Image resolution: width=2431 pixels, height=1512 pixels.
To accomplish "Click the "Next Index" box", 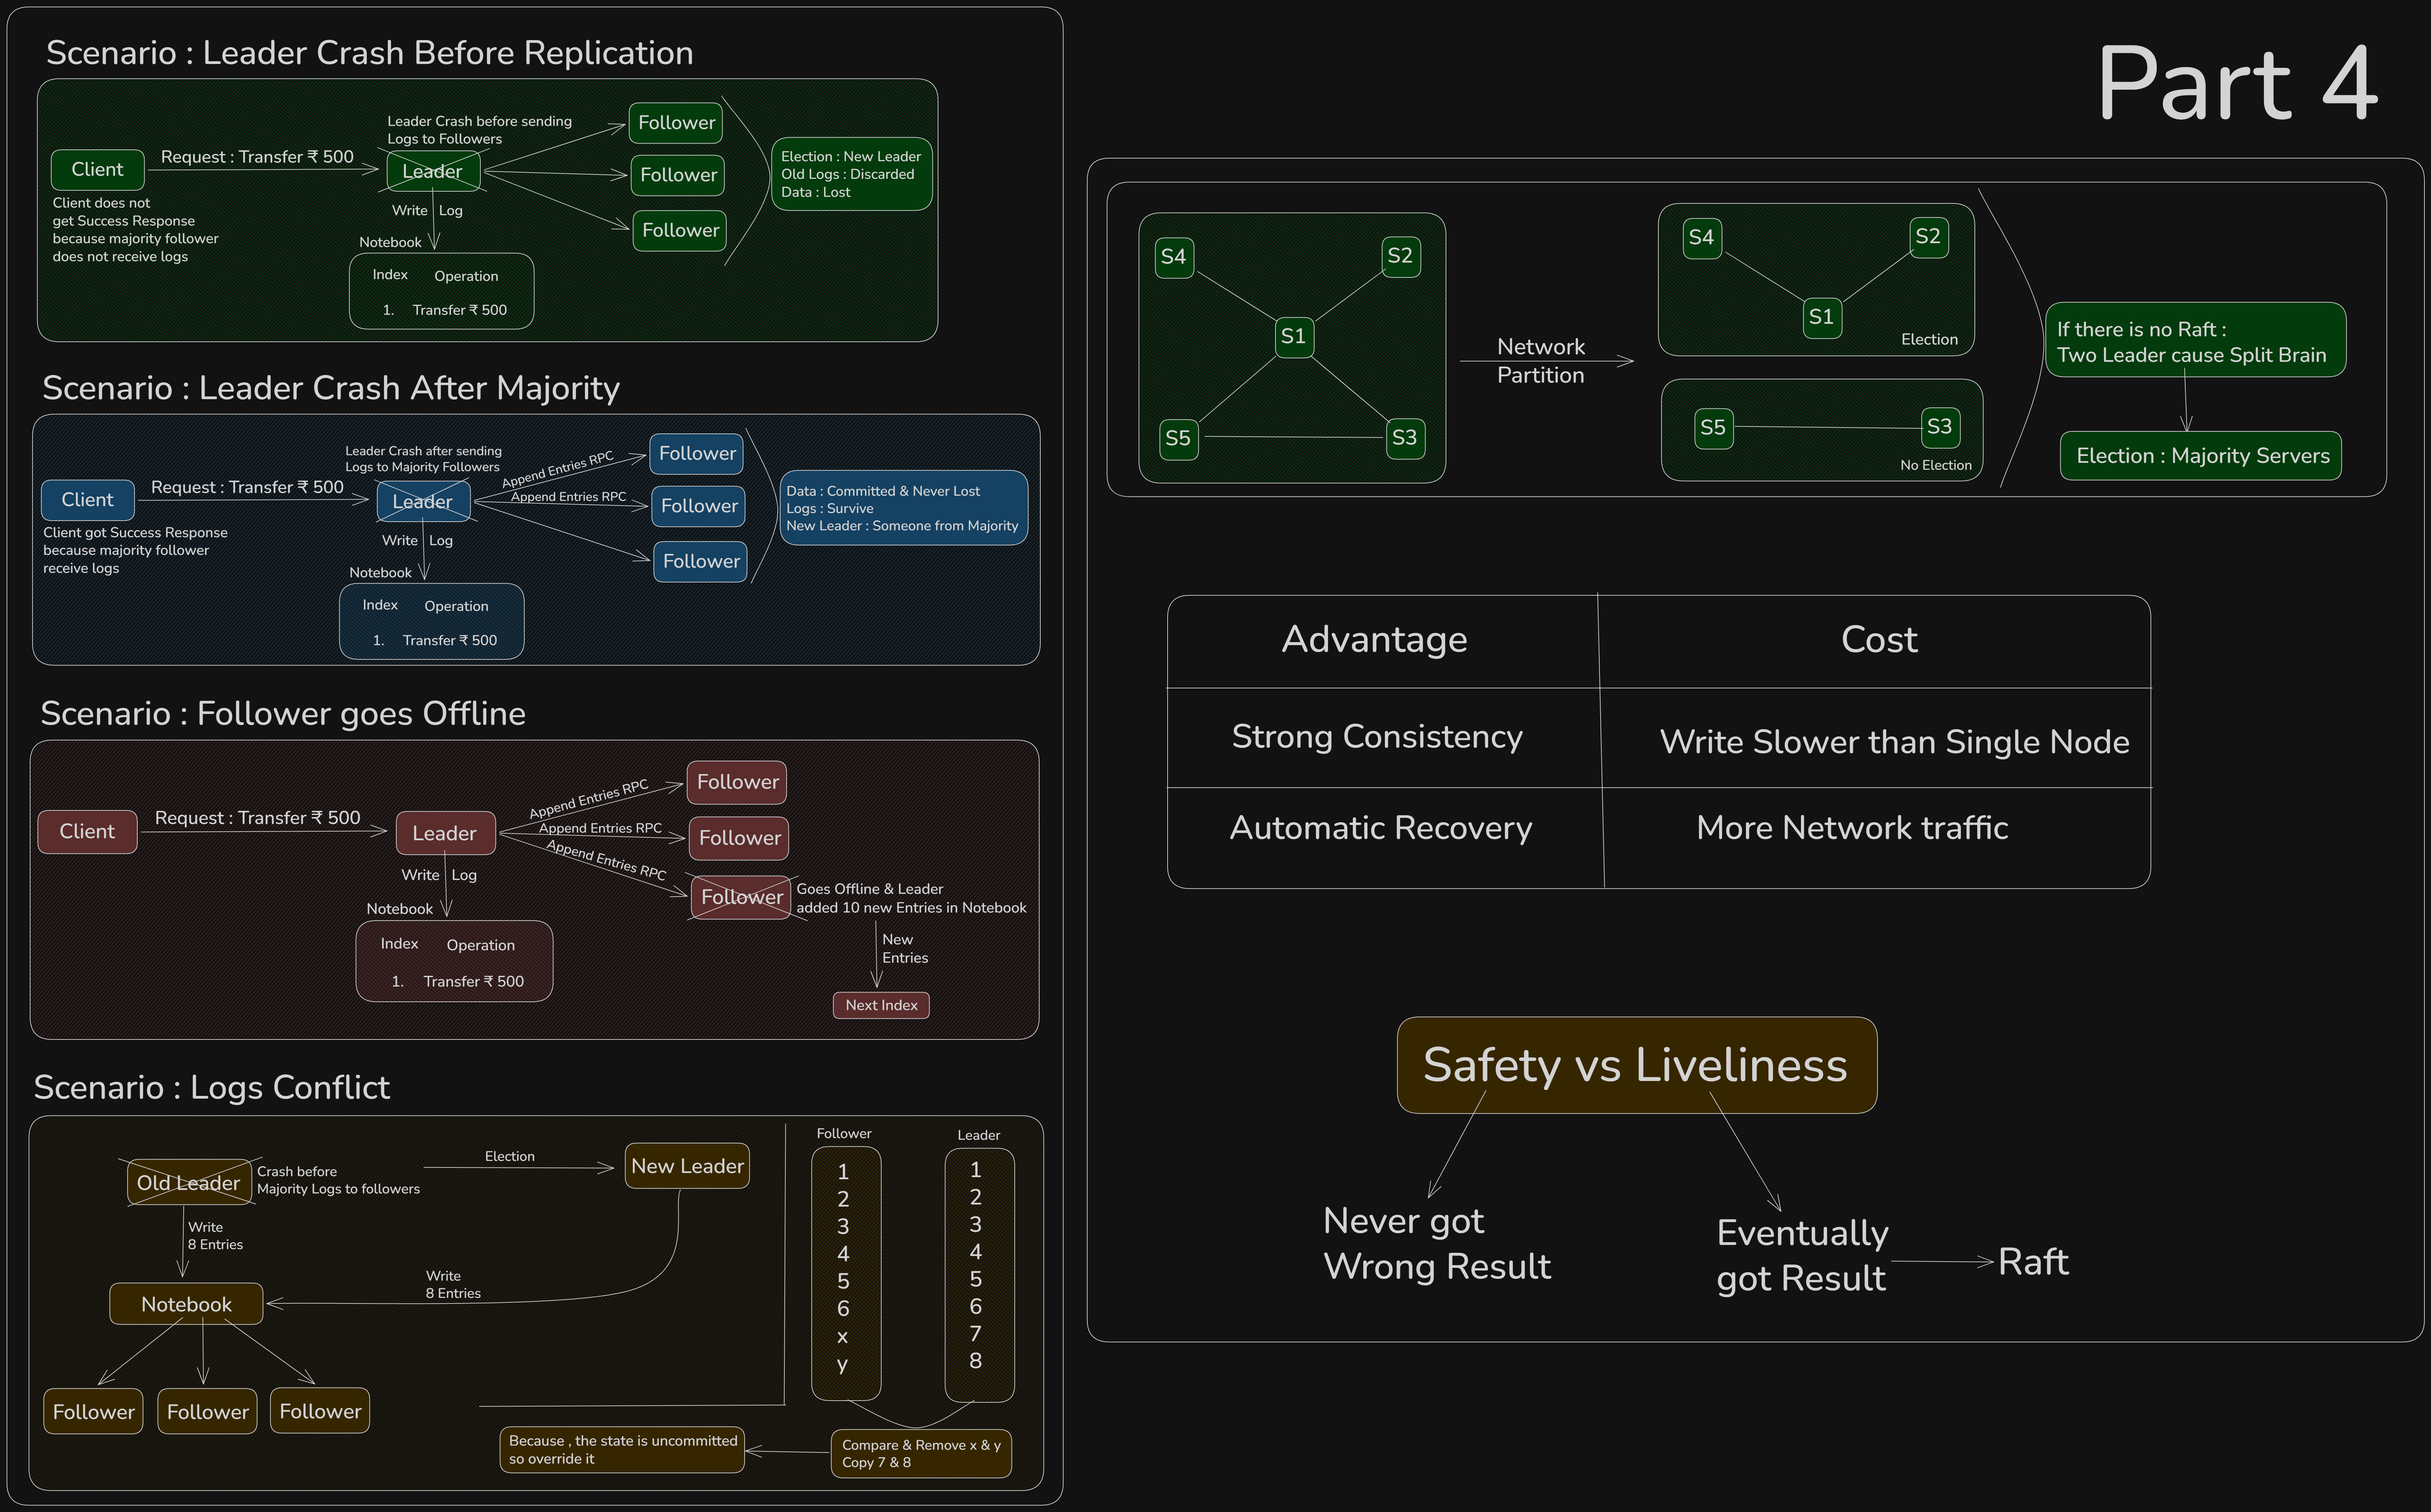I will 882,1005.
